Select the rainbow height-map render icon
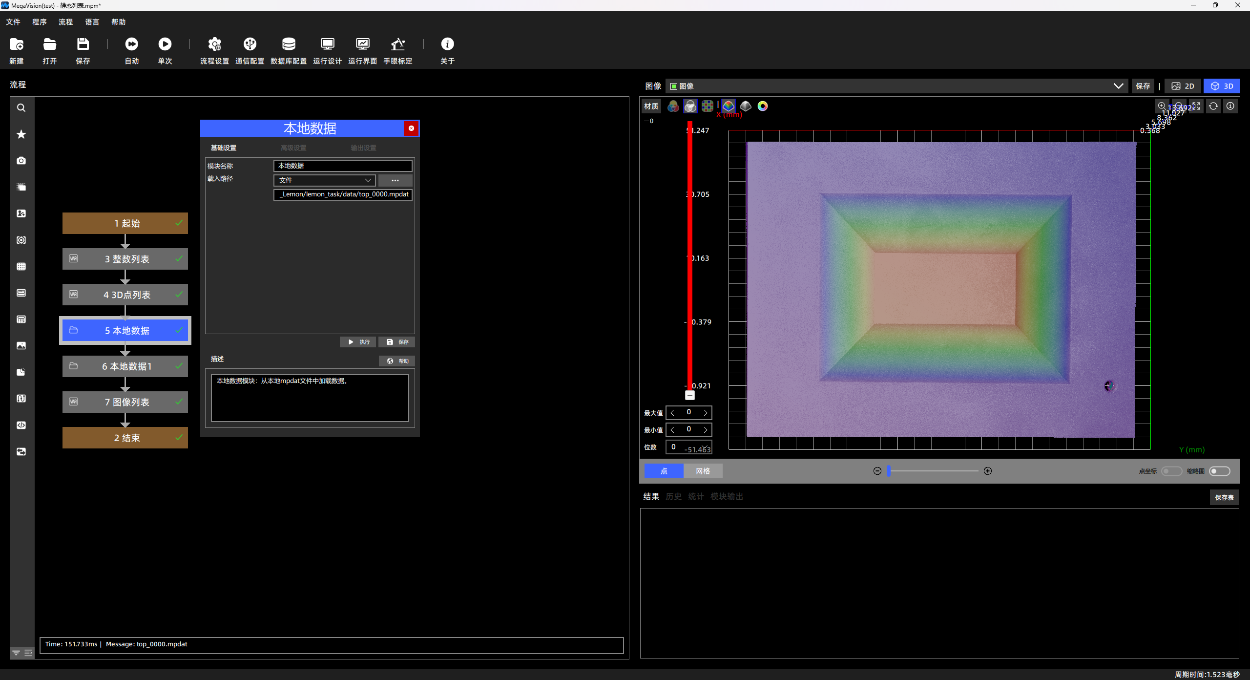The image size is (1250, 680). (729, 106)
